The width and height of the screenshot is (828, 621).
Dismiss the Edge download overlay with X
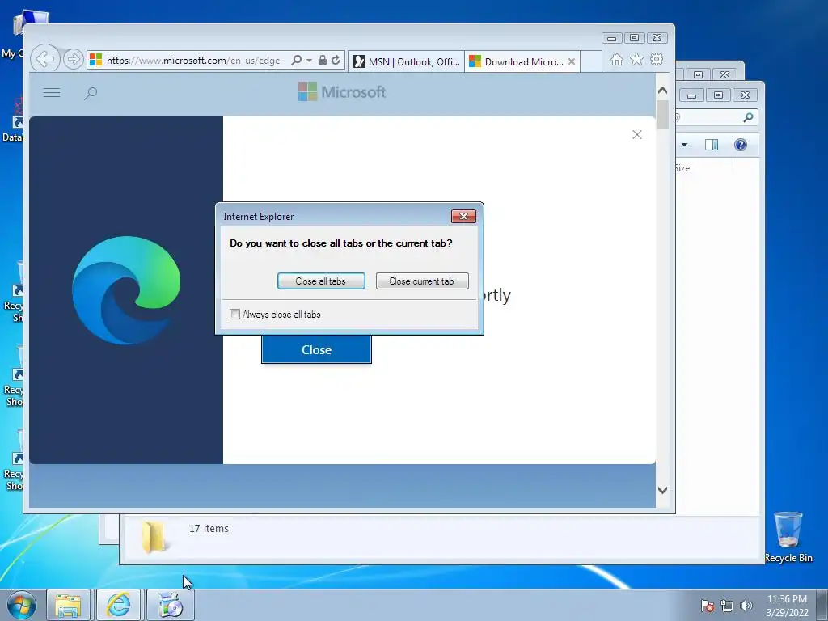(637, 135)
